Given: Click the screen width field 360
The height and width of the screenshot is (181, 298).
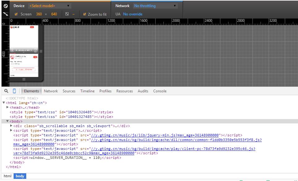Looking at the screenshot, I should pyautogui.click(x=39, y=14).
